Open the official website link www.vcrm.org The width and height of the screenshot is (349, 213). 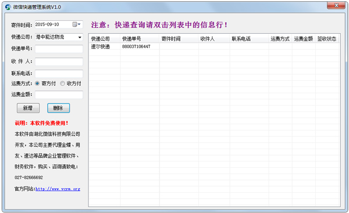click(58, 189)
